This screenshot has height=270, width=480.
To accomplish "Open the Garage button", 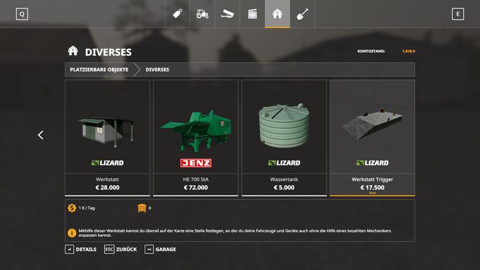I will click(x=160, y=249).
